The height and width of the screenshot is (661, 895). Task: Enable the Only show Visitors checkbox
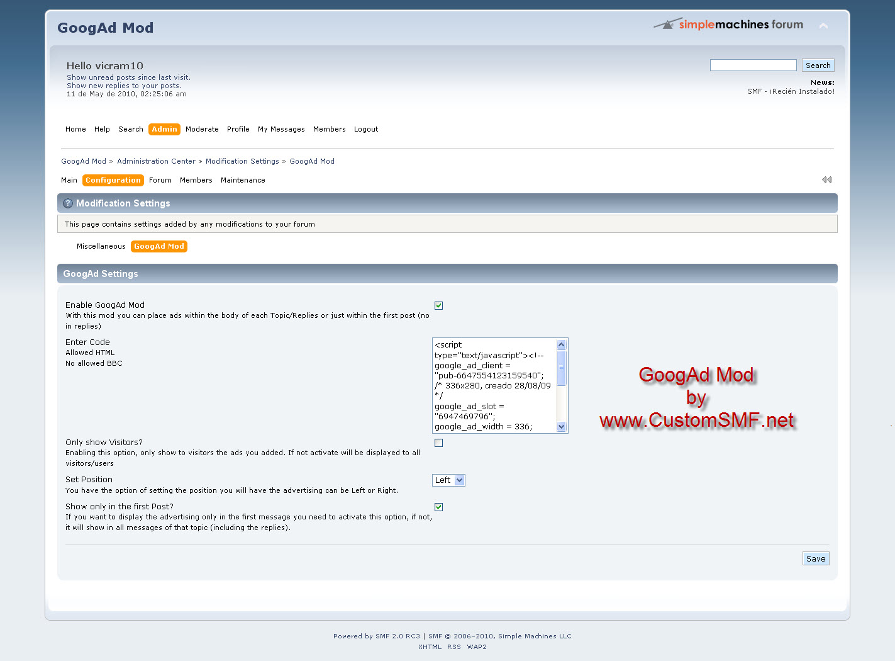[438, 443]
